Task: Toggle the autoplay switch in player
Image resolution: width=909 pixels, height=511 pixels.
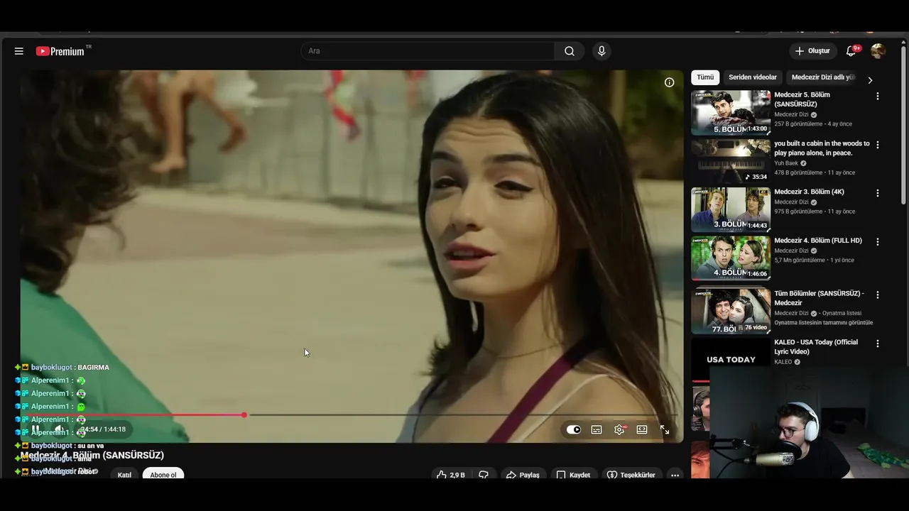Action: [x=574, y=429]
